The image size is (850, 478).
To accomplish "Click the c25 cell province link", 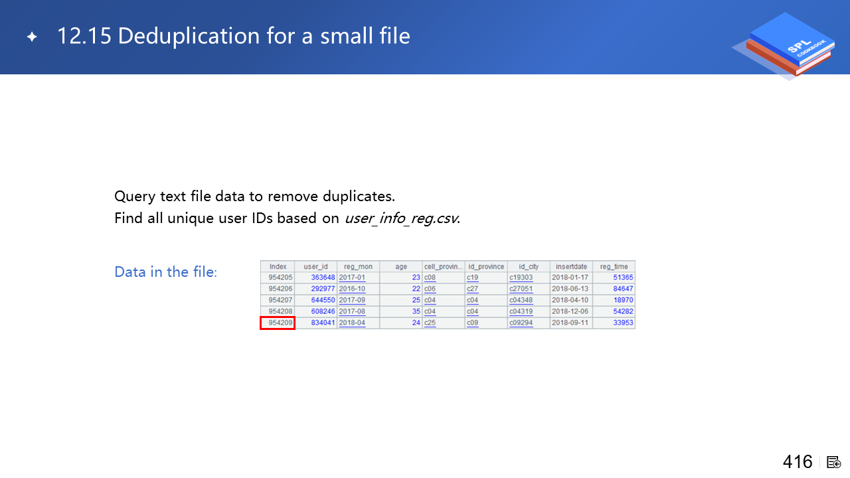I will point(430,323).
